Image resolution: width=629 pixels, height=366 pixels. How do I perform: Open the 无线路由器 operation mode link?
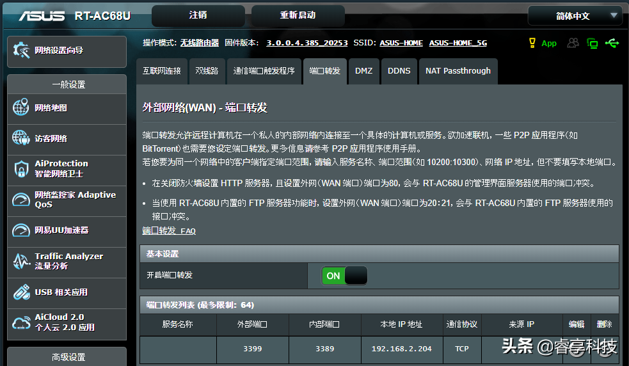coord(200,43)
